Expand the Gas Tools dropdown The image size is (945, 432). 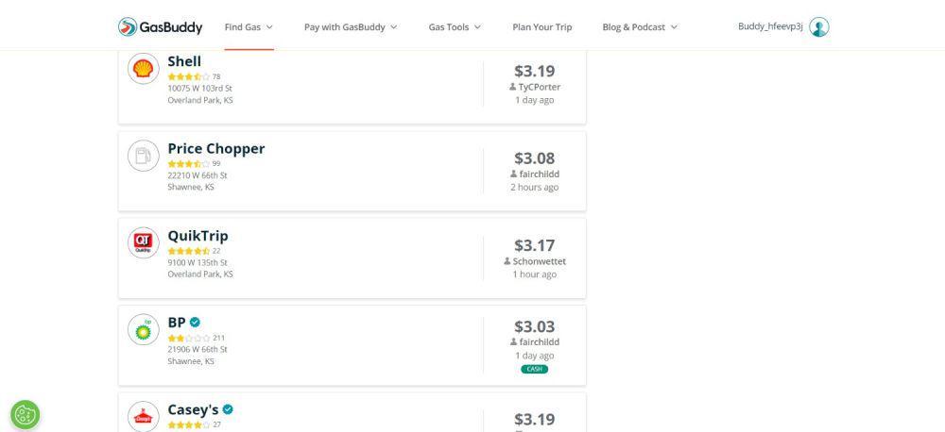tap(455, 27)
